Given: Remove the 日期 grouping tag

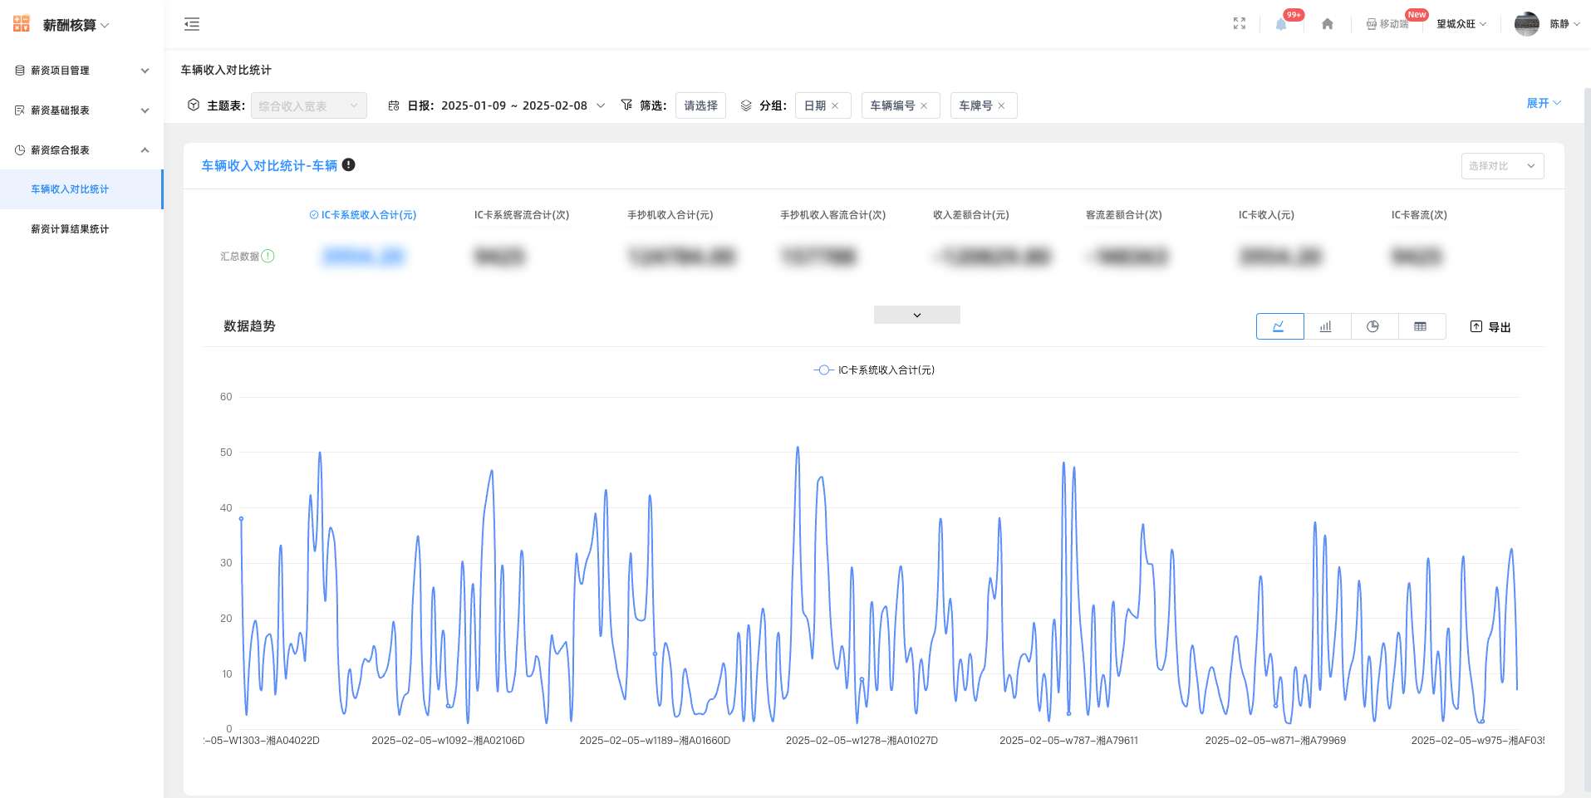Looking at the screenshot, I should (836, 106).
